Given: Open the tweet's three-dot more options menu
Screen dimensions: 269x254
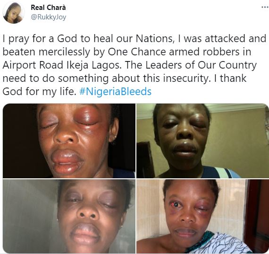Looking at the screenshot, I should coord(265,7).
